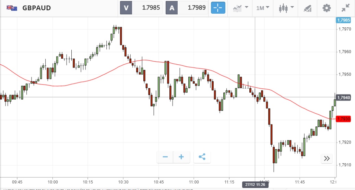Click the blue 1,7985 current price tag

point(344,20)
